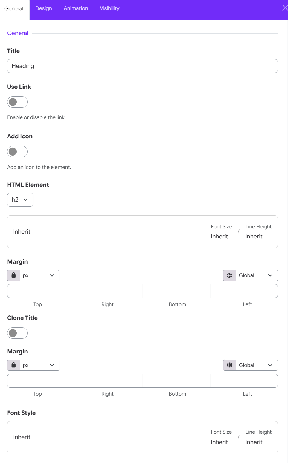The width and height of the screenshot is (288, 463).
Task: Click the lock icon in first Margin row
Action: [14, 275]
